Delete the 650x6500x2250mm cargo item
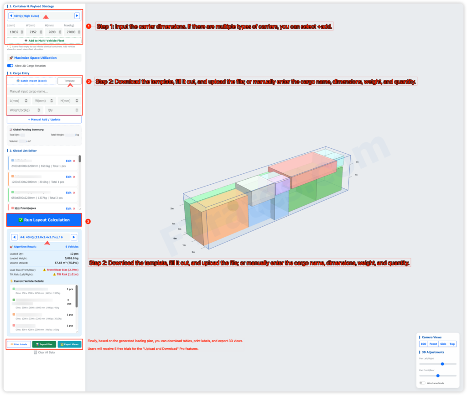 (74, 193)
